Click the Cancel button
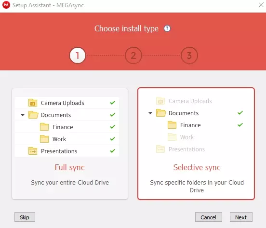266x228 pixels. click(x=209, y=217)
